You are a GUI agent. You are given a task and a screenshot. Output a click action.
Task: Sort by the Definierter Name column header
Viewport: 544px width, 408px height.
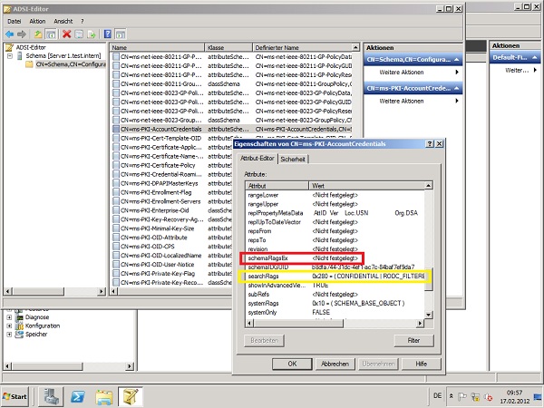[302, 47]
